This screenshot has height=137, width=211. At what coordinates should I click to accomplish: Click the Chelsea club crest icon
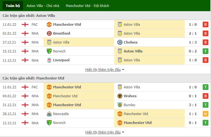(x=120, y=42)
